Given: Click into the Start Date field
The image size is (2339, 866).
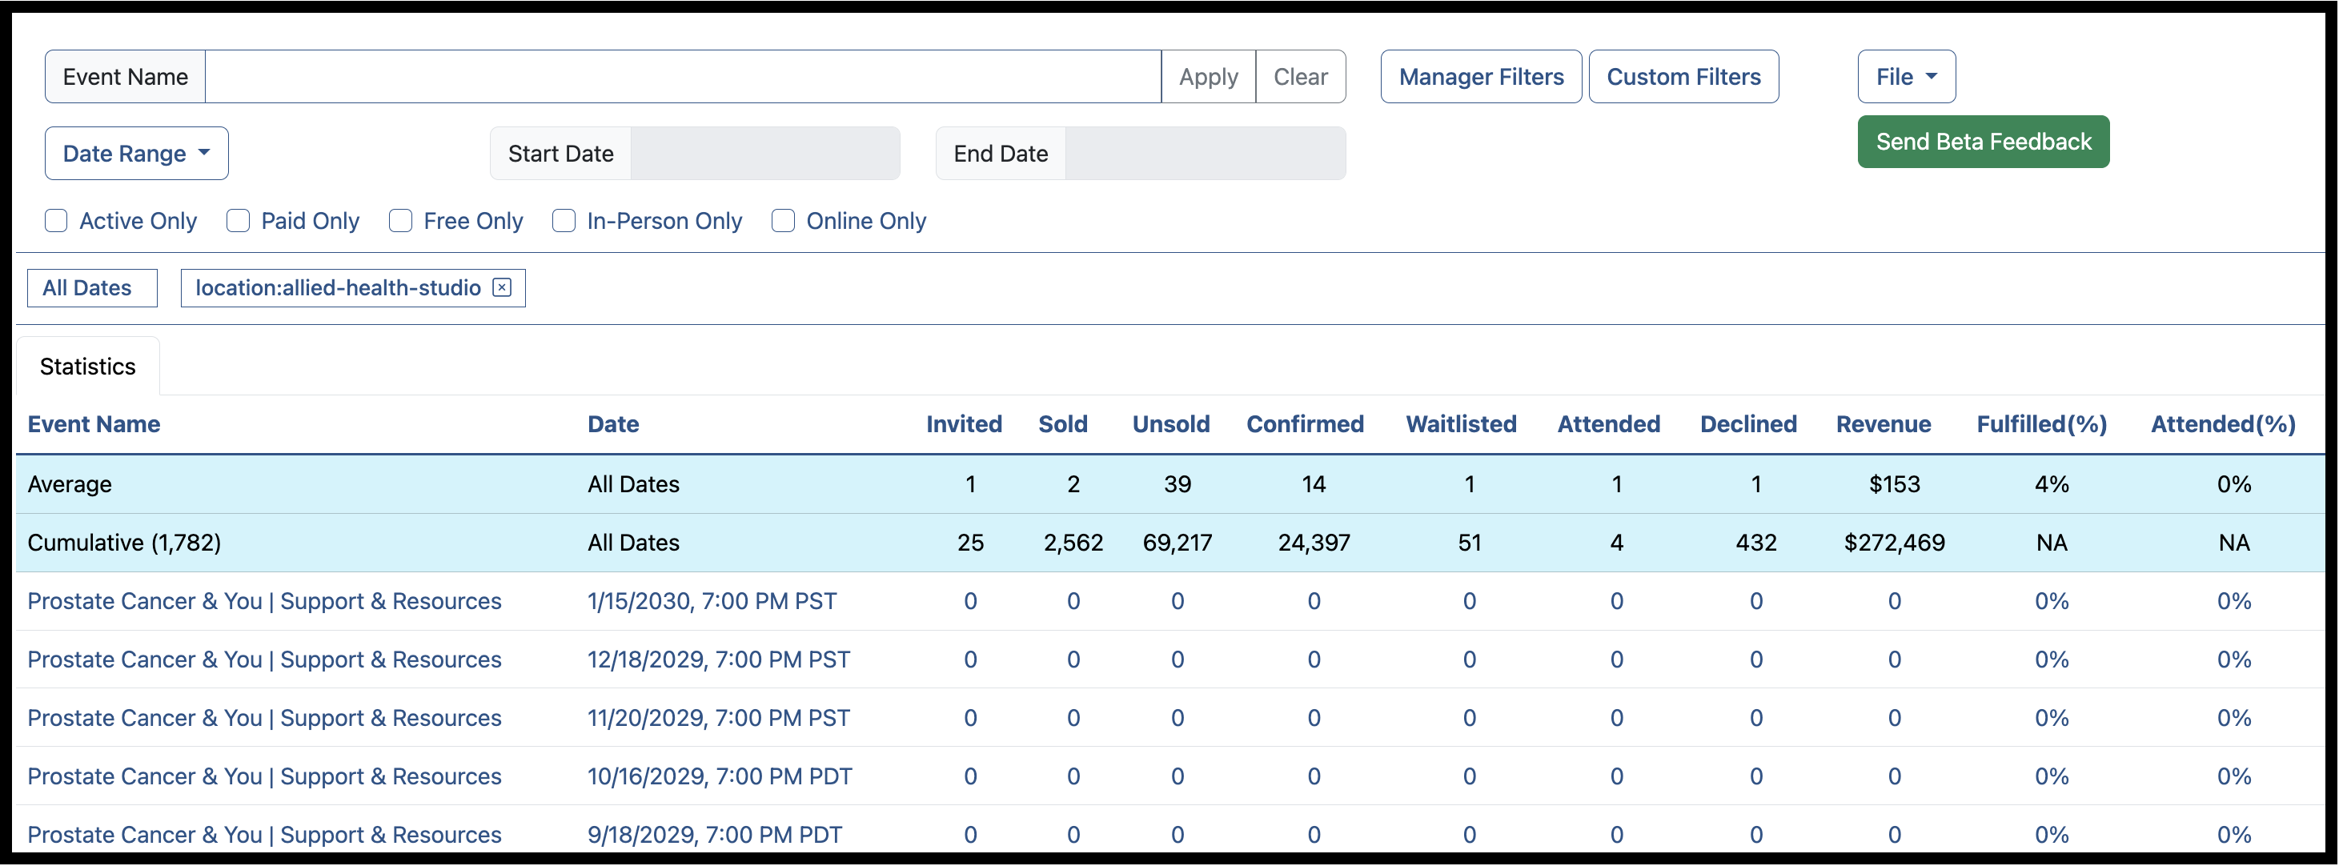Looking at the screenshot, I should tap(764, 154).
